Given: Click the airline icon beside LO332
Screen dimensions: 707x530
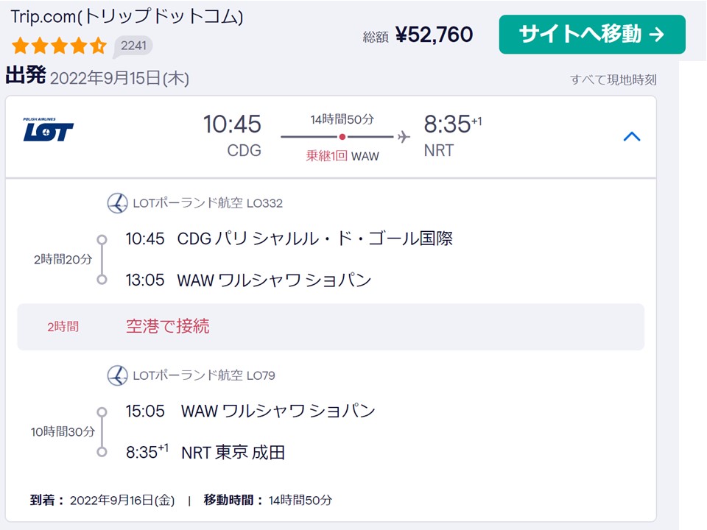Looking at the screenshot, I should point(117,203).
